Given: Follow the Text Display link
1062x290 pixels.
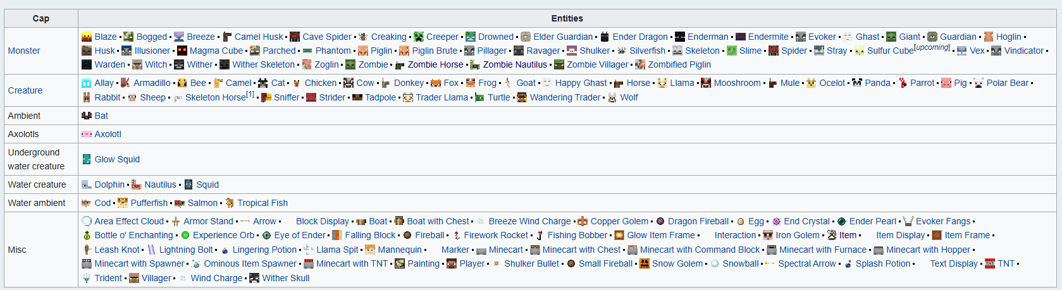Looking at the screenshot, I should pos(954,263).
